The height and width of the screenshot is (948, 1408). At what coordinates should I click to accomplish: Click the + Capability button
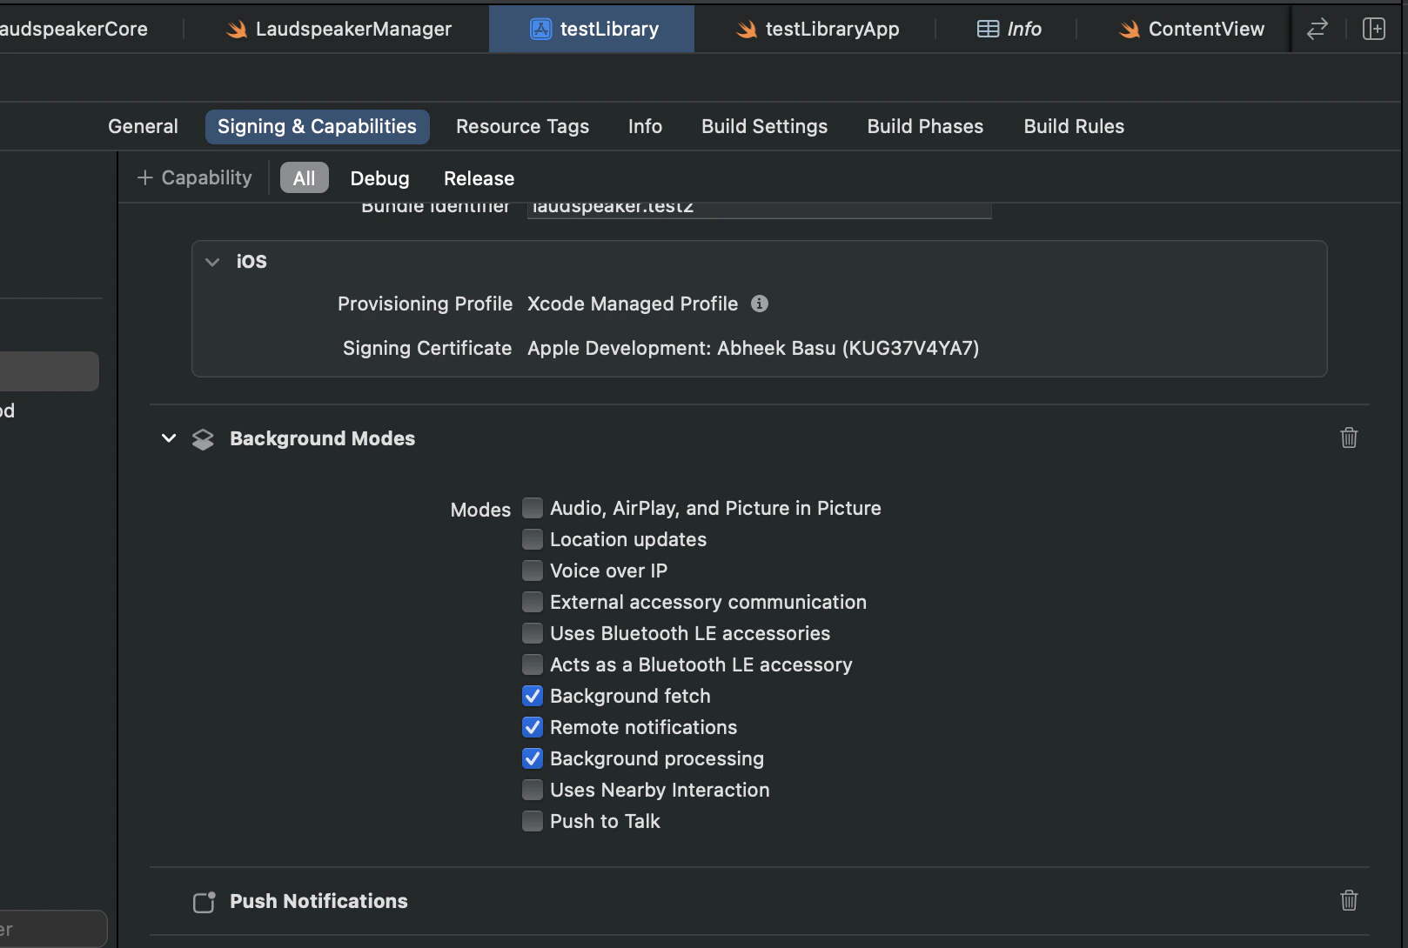click(x=194, y=177)
